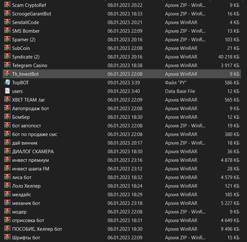Select the инвест премиум archive name

pos(30,160)
